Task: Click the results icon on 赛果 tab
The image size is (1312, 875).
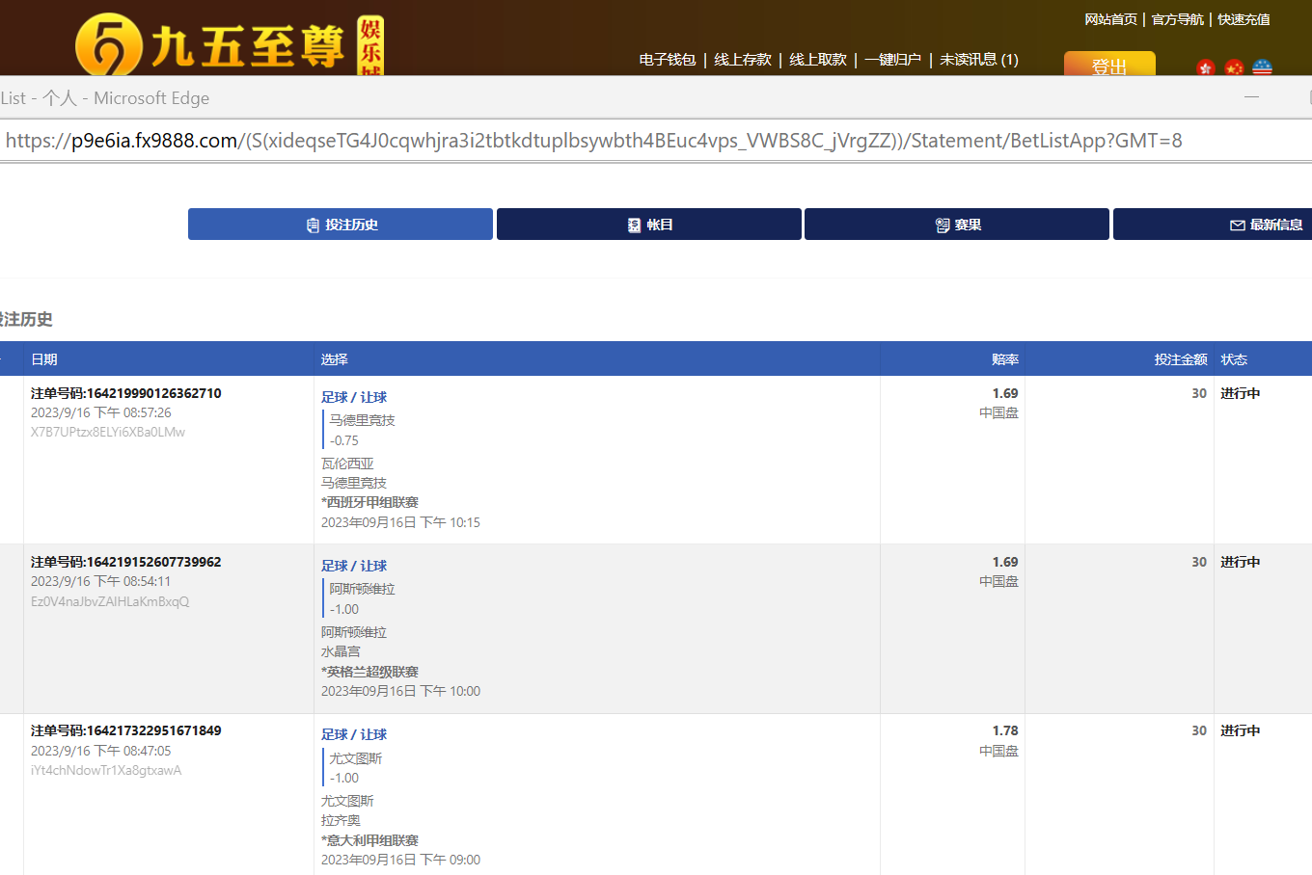Action: coord(943,225)
